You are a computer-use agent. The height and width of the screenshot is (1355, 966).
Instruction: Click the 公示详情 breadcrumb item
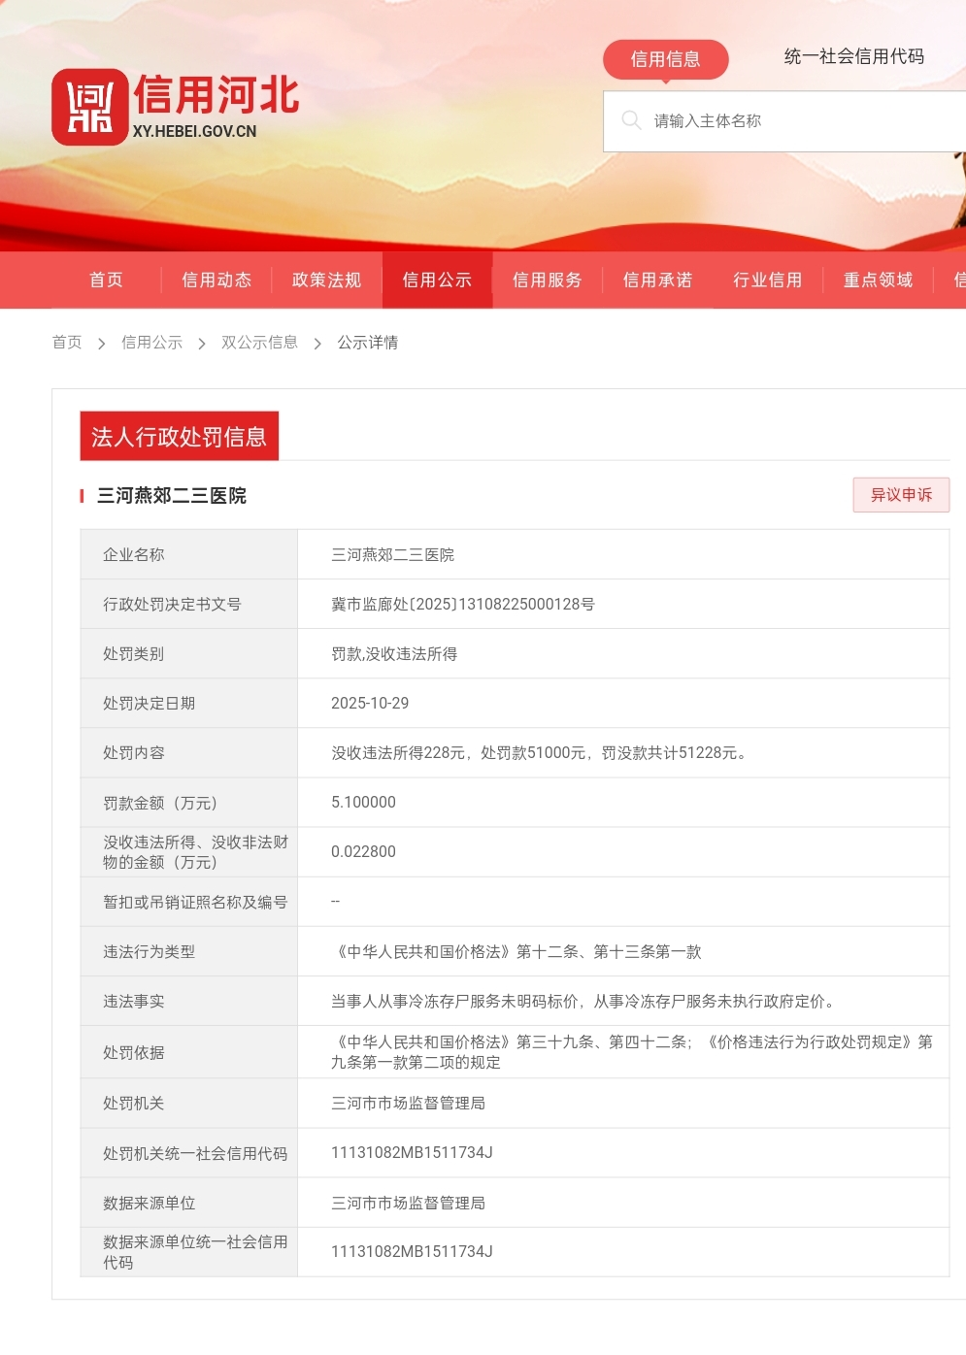pos(367,342)
